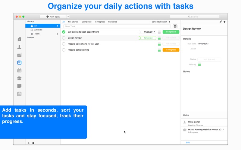Click priority icon on Prepare Sales Meeting row

159,50
